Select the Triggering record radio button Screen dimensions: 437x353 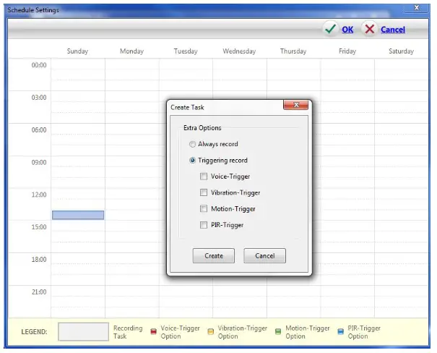(192, 161)
